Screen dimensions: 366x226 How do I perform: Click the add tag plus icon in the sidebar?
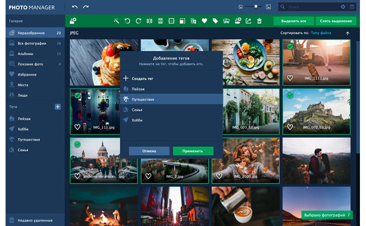pos(57,107)
